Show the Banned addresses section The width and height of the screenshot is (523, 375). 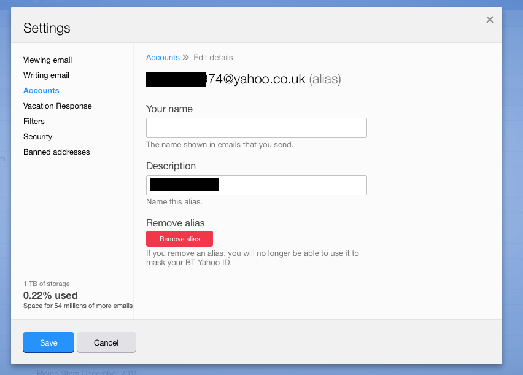coord(56,152)
